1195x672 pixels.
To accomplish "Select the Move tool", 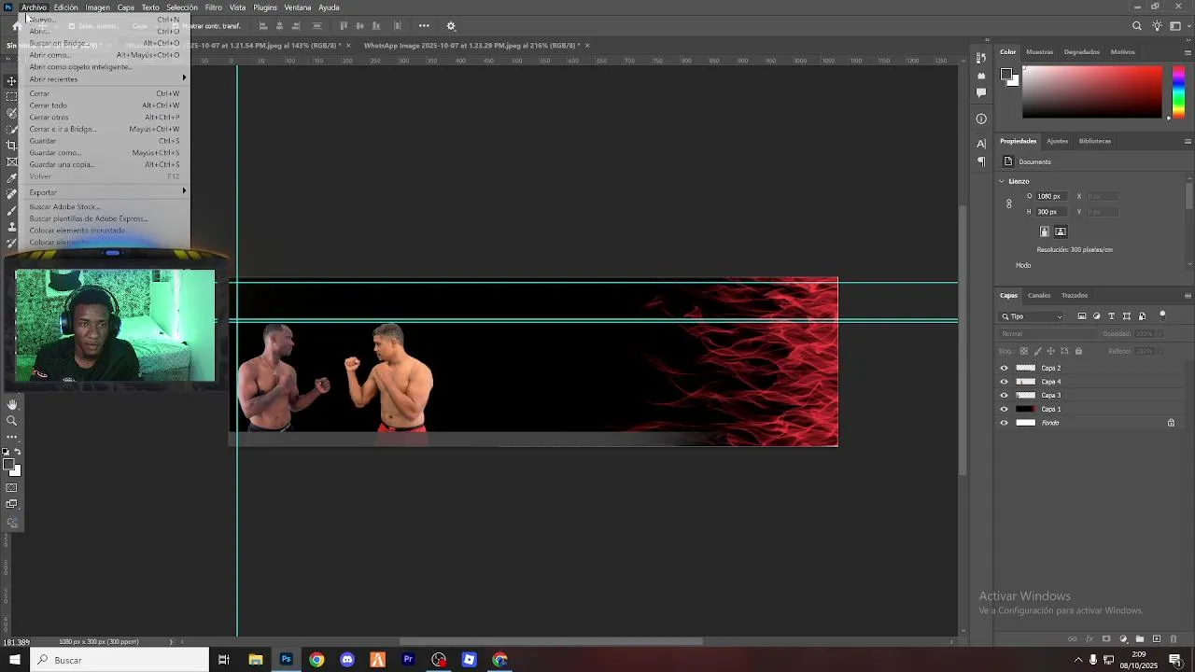I will [x=12, y=81].
